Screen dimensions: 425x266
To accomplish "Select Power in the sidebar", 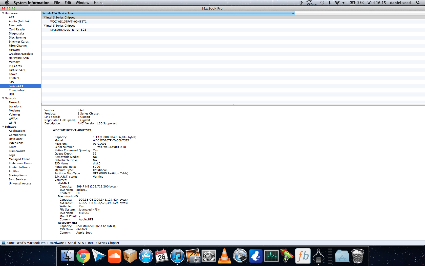I will click(x=13, y=74).
